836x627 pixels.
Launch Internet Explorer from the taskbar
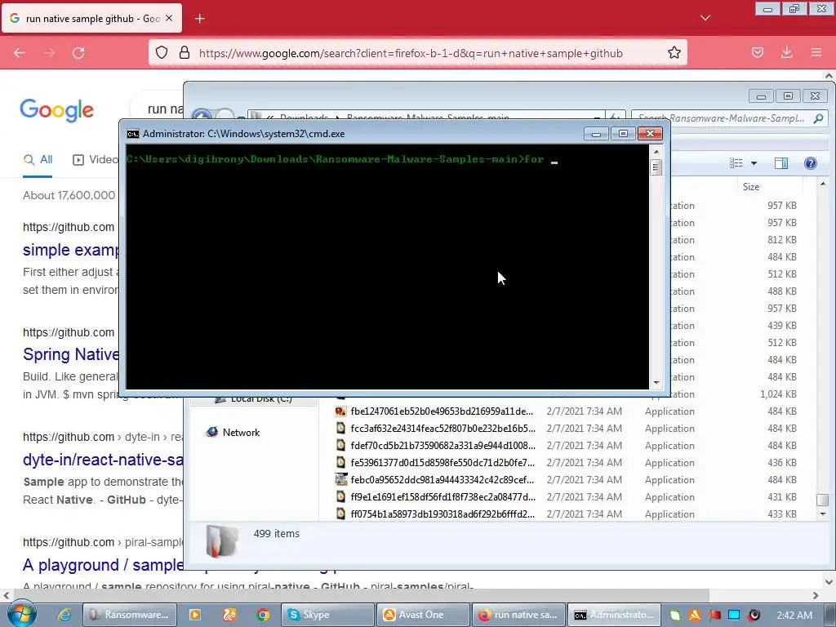(x=64, y=615)
